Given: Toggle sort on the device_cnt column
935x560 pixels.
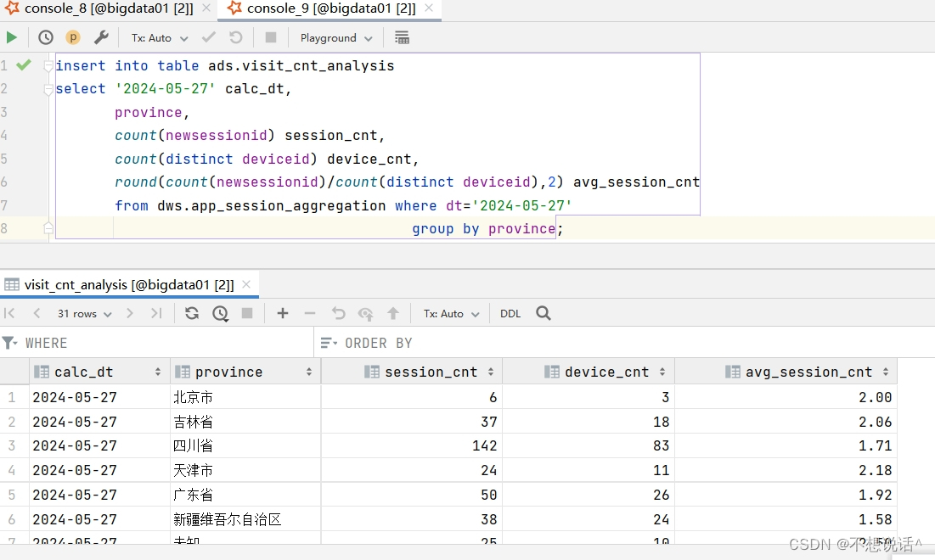Looking at the screenshot, I should click(664, 371).
